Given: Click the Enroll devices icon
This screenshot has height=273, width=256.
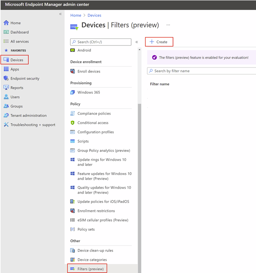Looking at the screenshot, I should click(x=72, y=71).
